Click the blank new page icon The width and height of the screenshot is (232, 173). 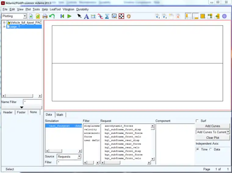click(171, 16)
